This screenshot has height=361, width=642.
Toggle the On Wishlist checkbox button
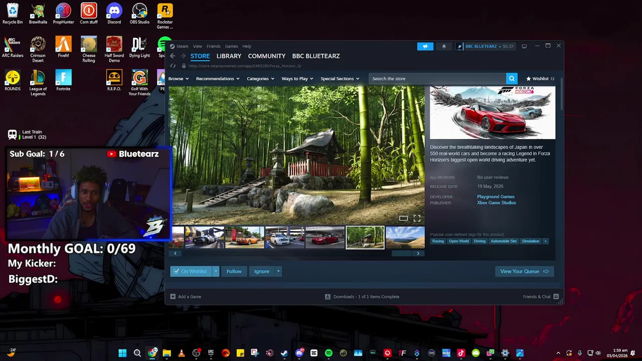[x=191, y=271]
